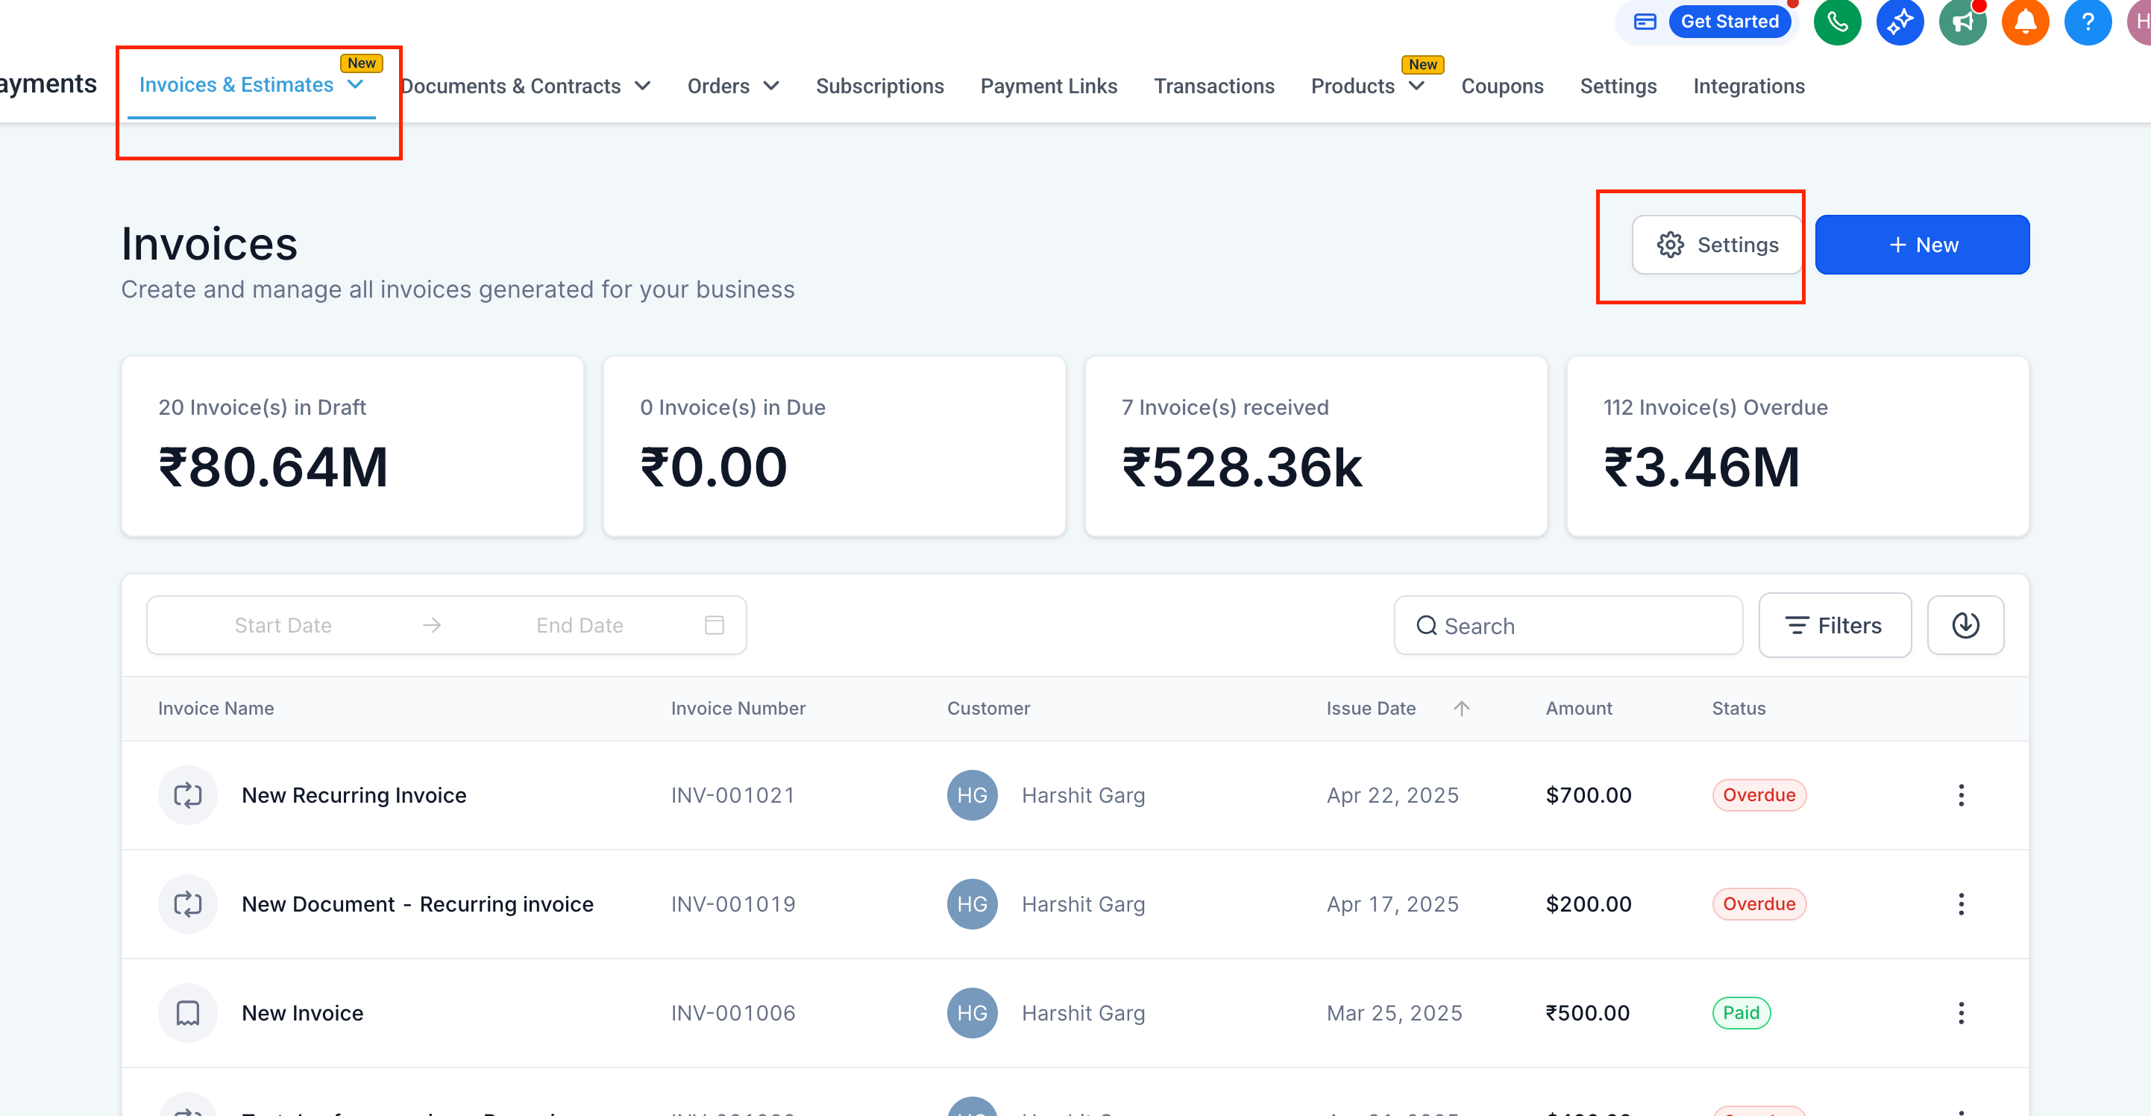Sort by Issue Date arrow
The height and width of the screenshot is (1116, 2151).
tap(1461, 707)
